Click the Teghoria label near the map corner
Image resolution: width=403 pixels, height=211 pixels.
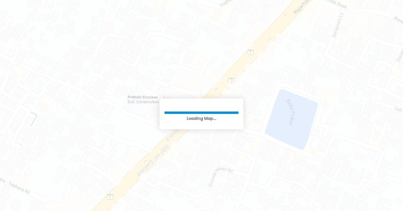(x=226, y=3)
